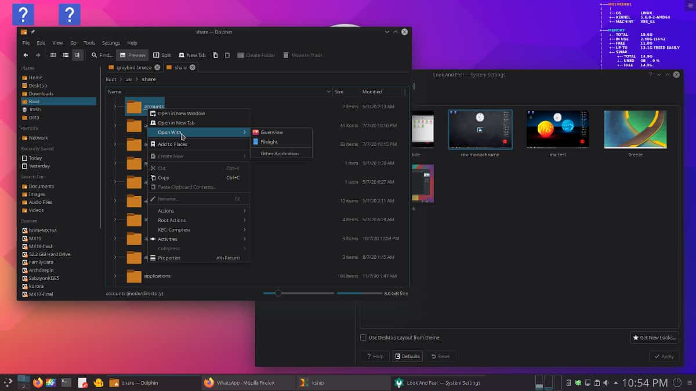
Task: Open the Tools menu in Dolphin
Action: click(x=89, y=42)
